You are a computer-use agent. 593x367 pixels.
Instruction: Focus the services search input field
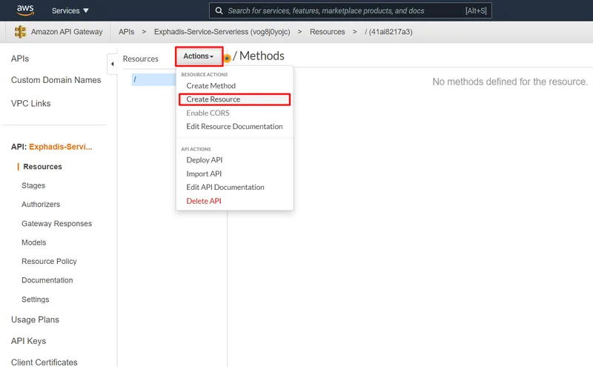pos(350,10)
